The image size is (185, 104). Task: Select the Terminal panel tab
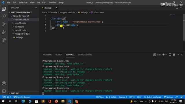(70, 55)
